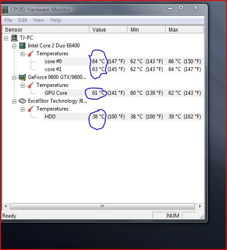The width and height of the screenshot is (227, 250).
Task: Collapse the TJ-PC root node
Action: point(6,38)
